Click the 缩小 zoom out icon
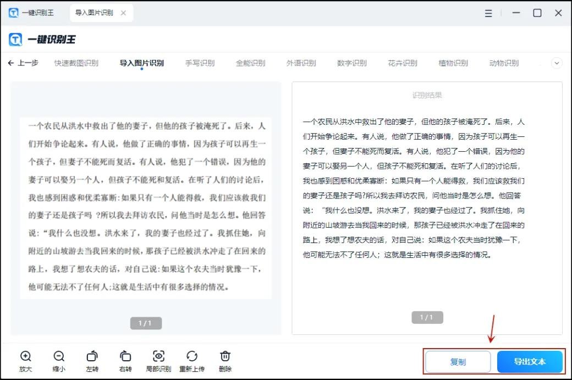Viewport: 572px width, 380px height. point(59,356)
